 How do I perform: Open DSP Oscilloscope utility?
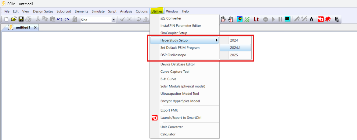(184, 55)
